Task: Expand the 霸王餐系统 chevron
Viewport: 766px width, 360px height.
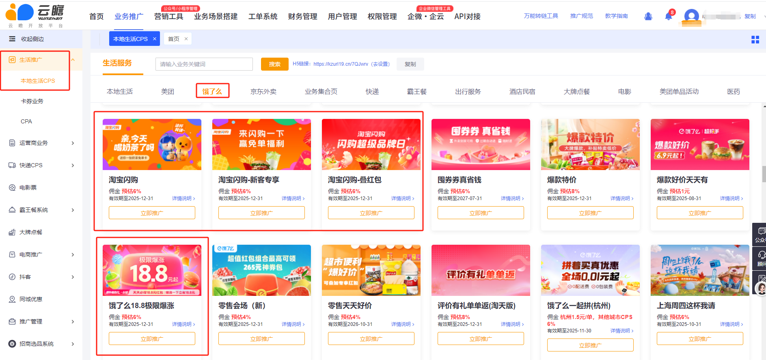Action: coord(73,210)
